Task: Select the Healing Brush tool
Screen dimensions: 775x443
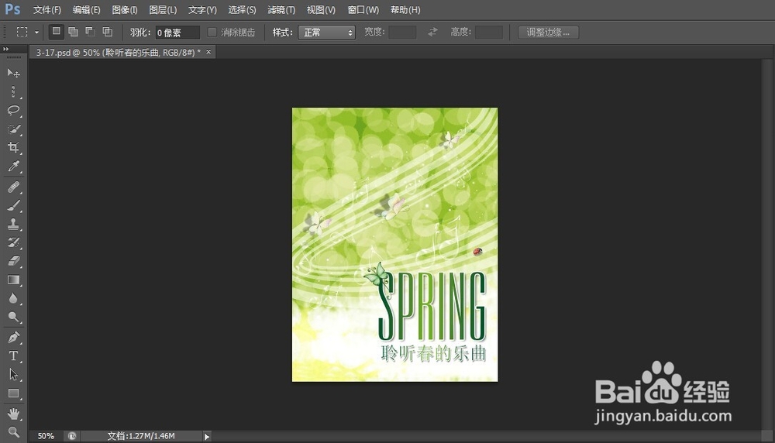Action: coord(13,187)
